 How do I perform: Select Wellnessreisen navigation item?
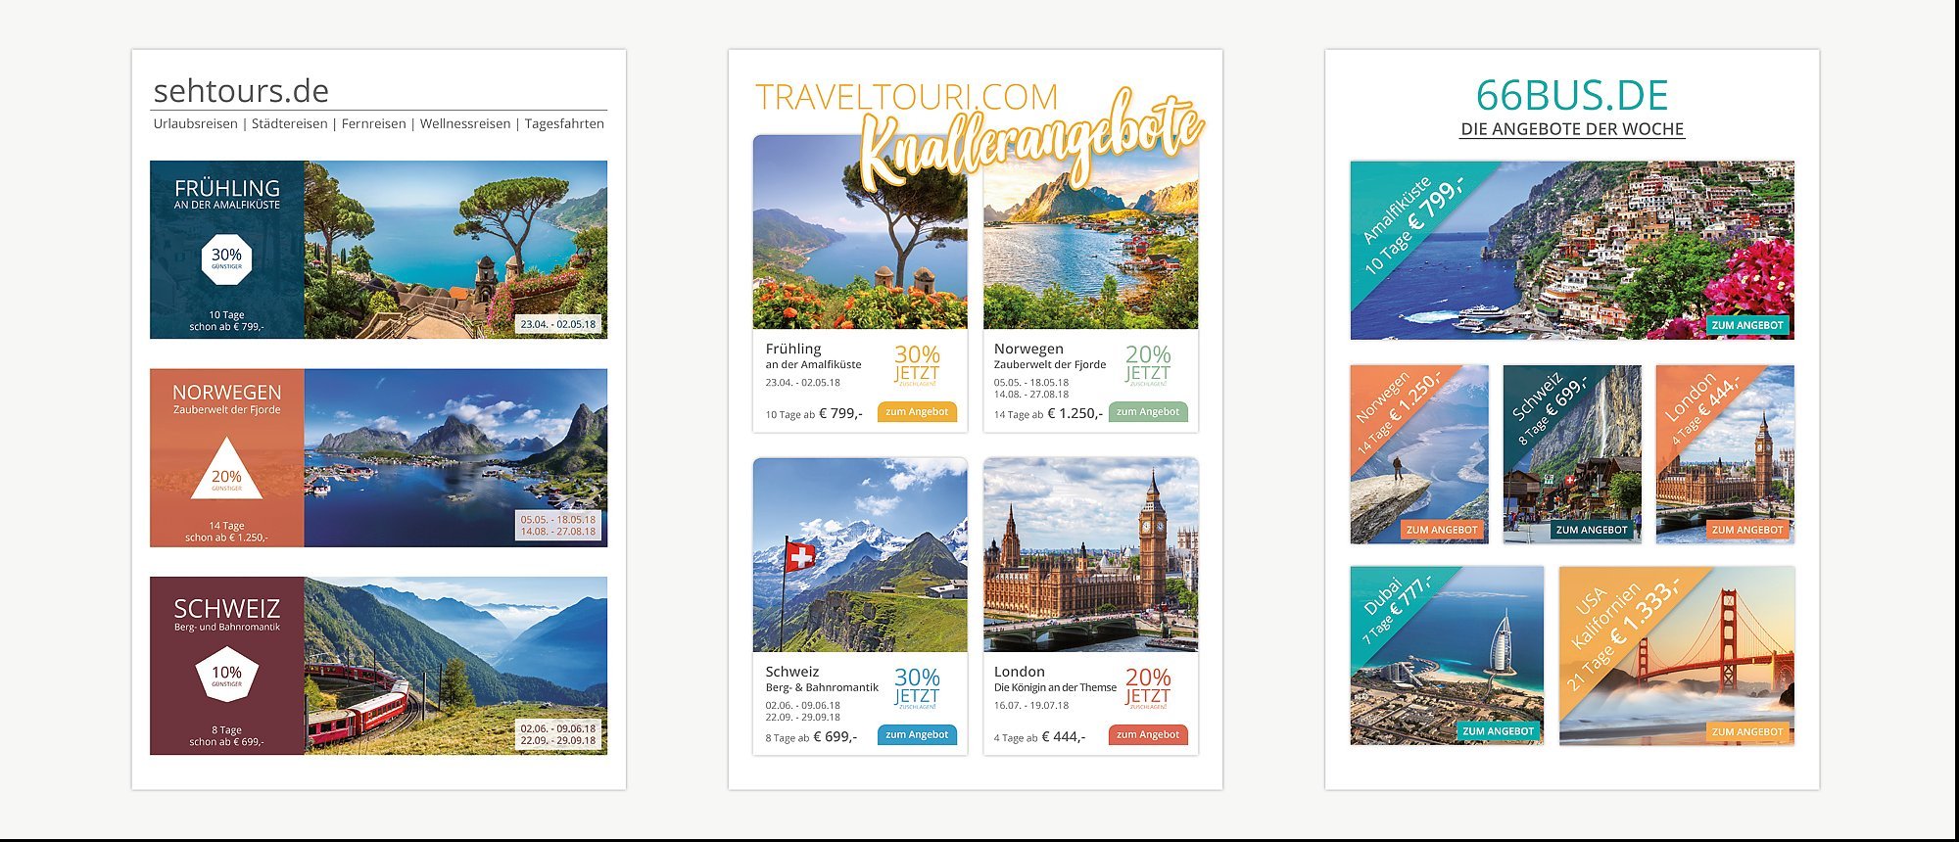click(465, 123)
